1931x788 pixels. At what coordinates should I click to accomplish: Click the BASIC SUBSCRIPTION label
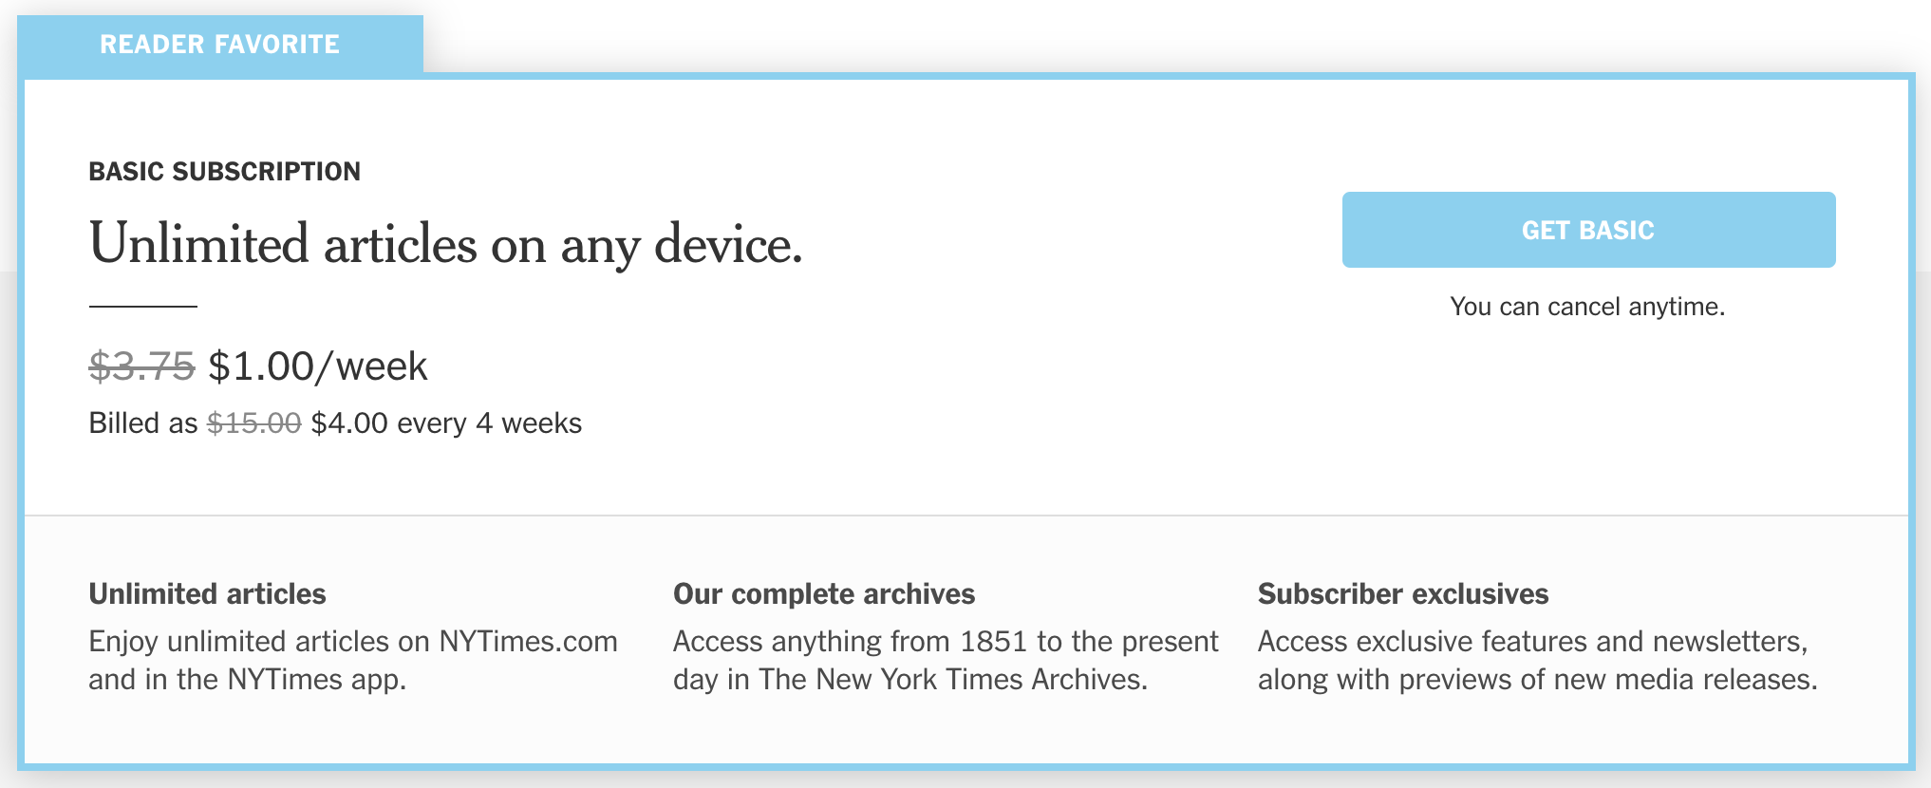[x=224, y=172]
